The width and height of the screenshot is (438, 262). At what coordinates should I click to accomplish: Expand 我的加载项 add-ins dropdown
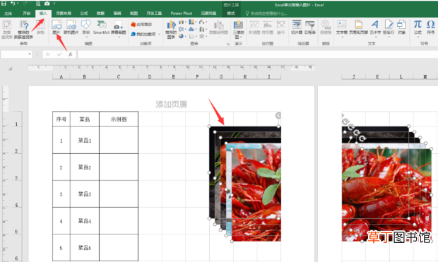(x=159, y=34)
